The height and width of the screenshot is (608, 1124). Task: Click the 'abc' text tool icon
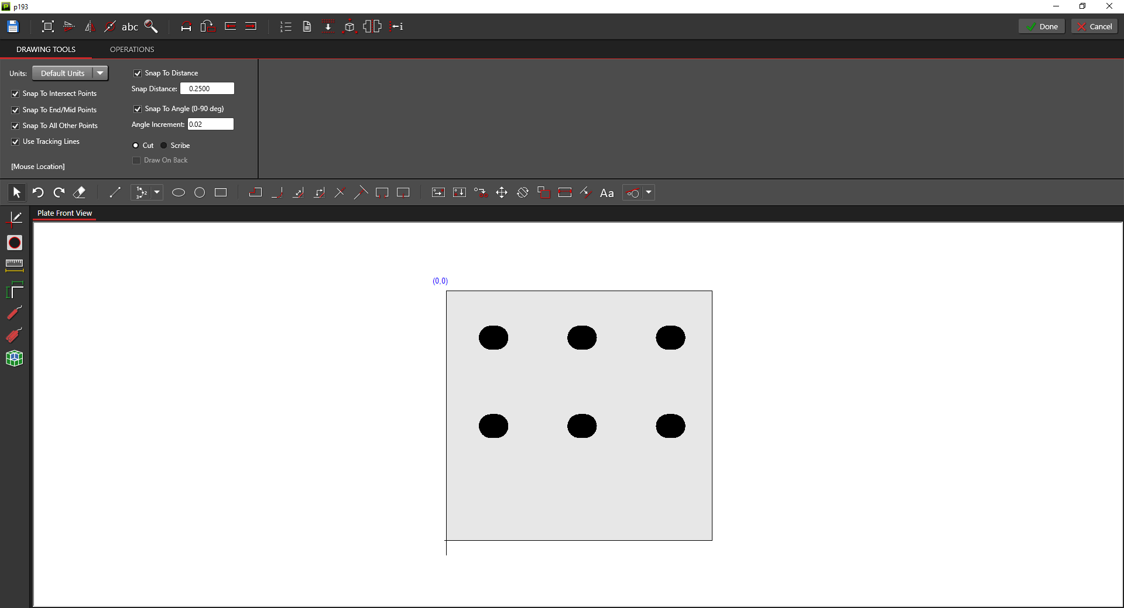point(130,27)
